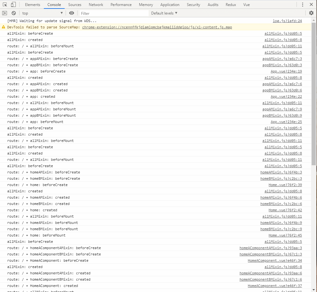
Task: Open the xl-content.js.map chrome-extension link
Action: (x=157, y=27)
